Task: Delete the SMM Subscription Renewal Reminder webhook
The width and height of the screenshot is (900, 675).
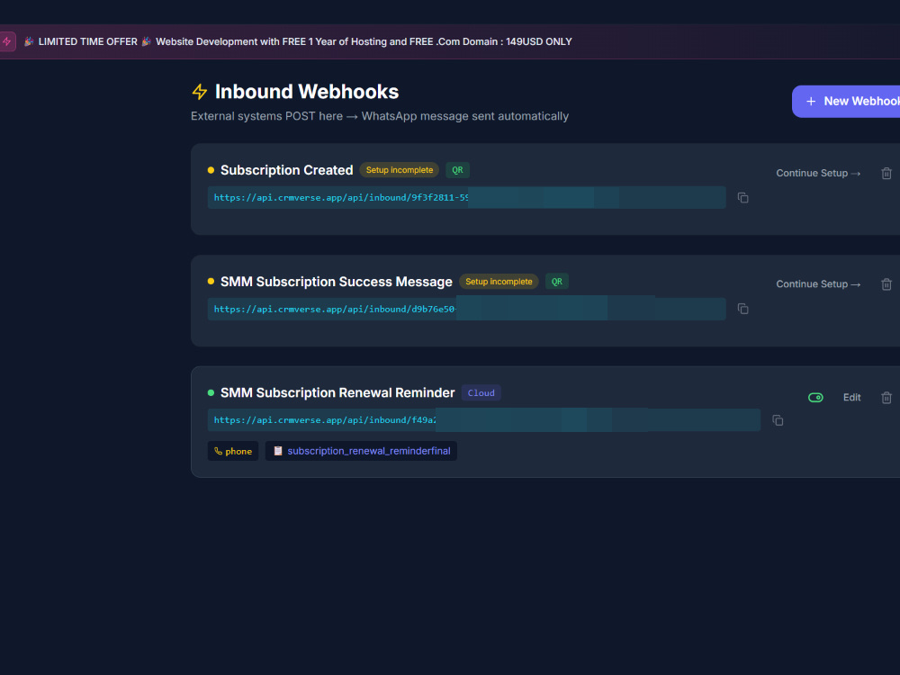Action: 886,397
